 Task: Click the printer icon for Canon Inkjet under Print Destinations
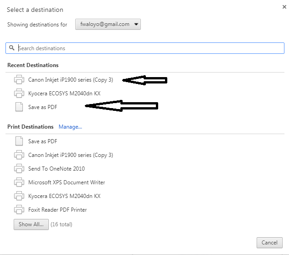tap(19, 155)
